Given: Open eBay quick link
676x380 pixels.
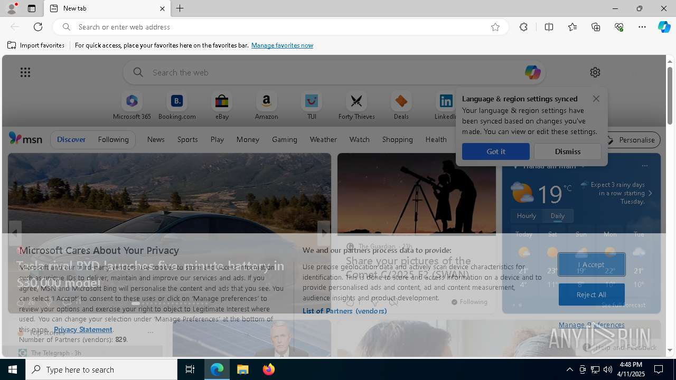Looking at the screenshot, I should [222, 106].
